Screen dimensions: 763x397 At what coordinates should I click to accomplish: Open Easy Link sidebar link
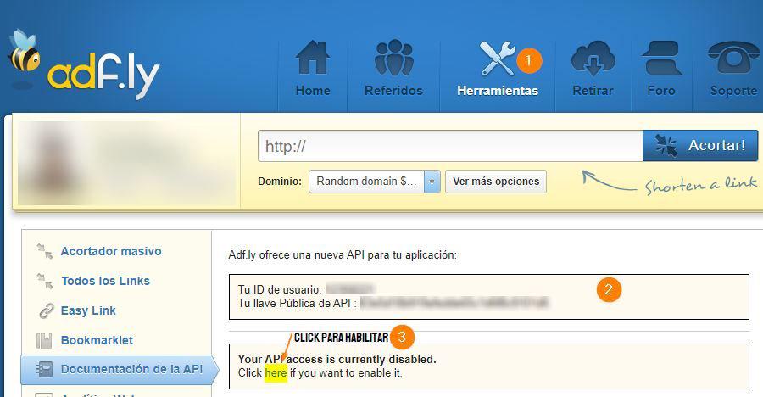[88, 310]
